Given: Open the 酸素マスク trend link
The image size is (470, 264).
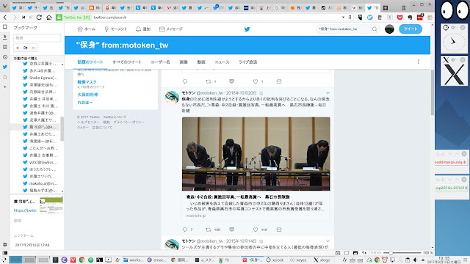Looking at the screenshot, I should [x=87, y=82].
